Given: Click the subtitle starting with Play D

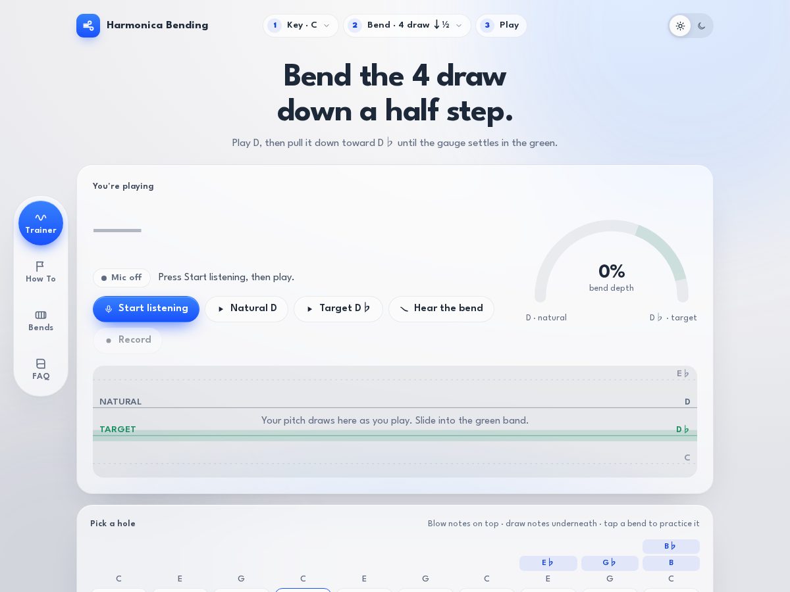Looking at the screenshot, I should point(395,143).
